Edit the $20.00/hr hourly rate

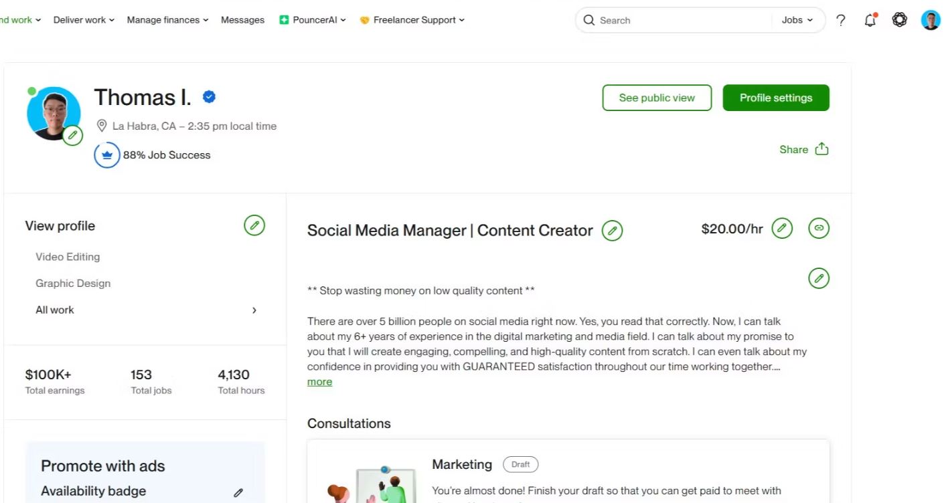[x=781, y=228]
